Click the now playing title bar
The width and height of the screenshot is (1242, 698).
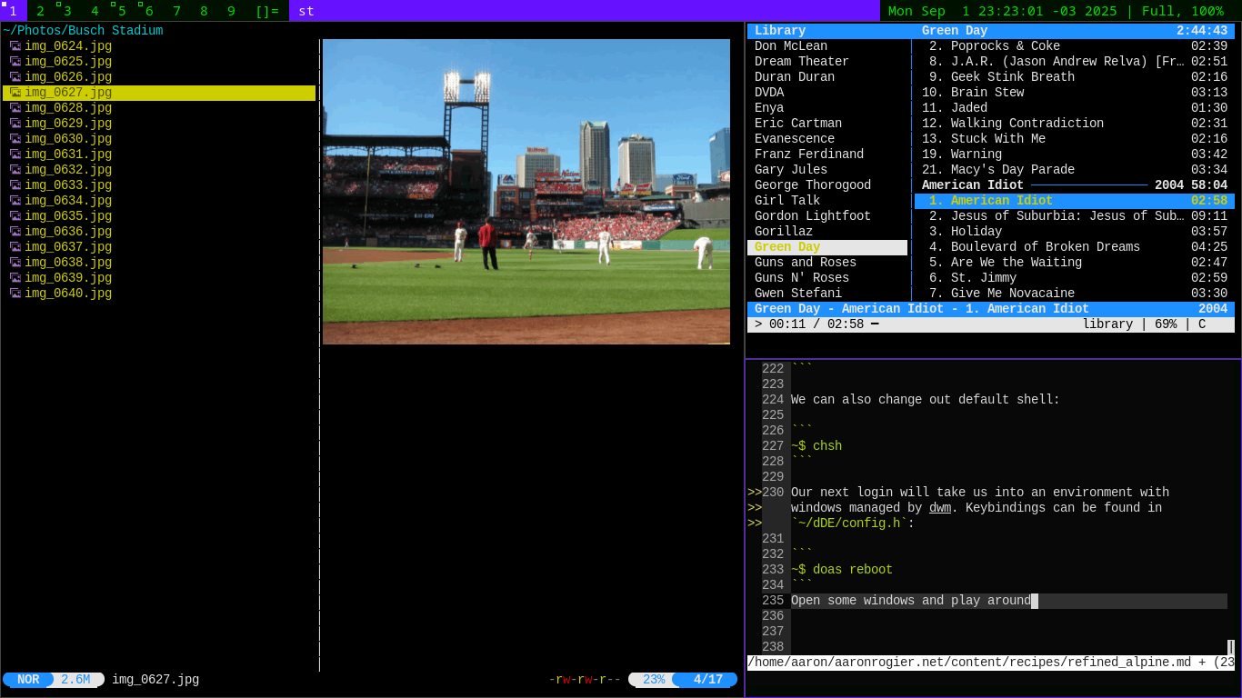click(991, 309)
